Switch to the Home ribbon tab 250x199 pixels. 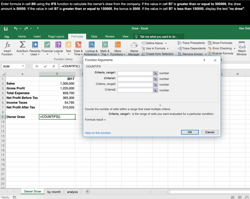click(22, 36)
